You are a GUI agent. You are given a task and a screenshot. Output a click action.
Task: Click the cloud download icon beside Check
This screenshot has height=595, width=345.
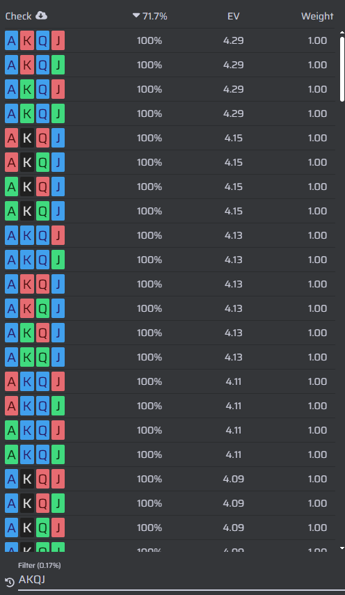click(41, 15)
